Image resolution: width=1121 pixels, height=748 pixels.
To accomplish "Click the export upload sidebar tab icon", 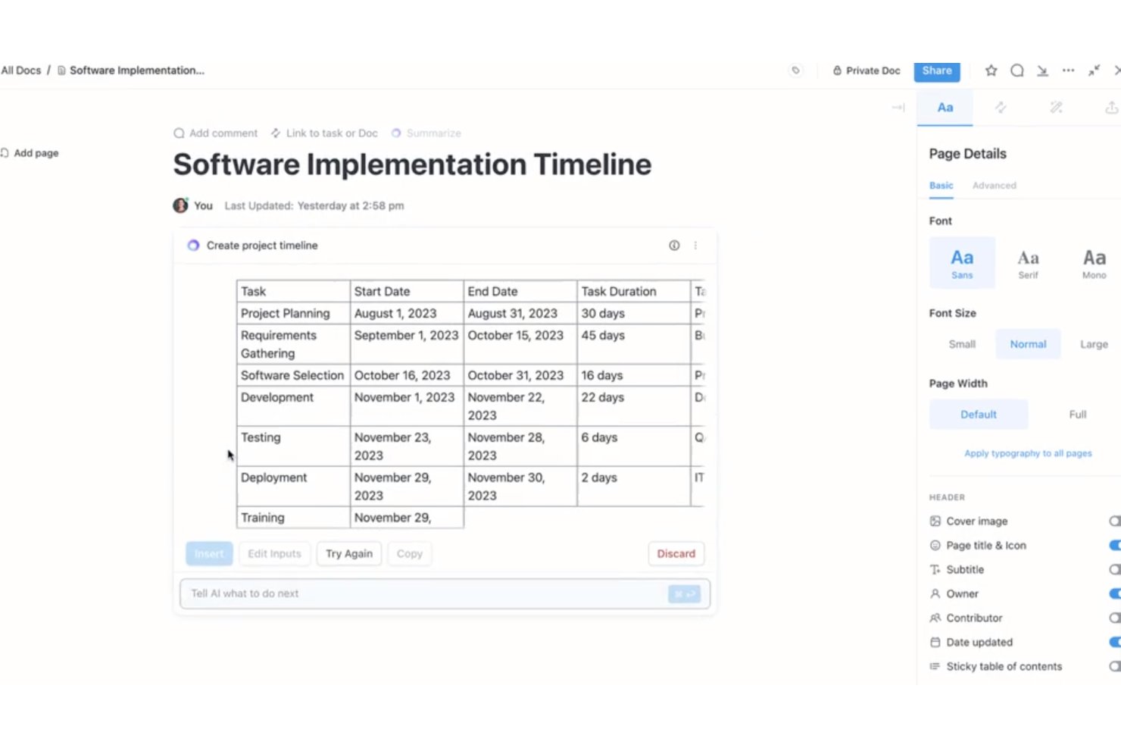I will point(1111,108).
